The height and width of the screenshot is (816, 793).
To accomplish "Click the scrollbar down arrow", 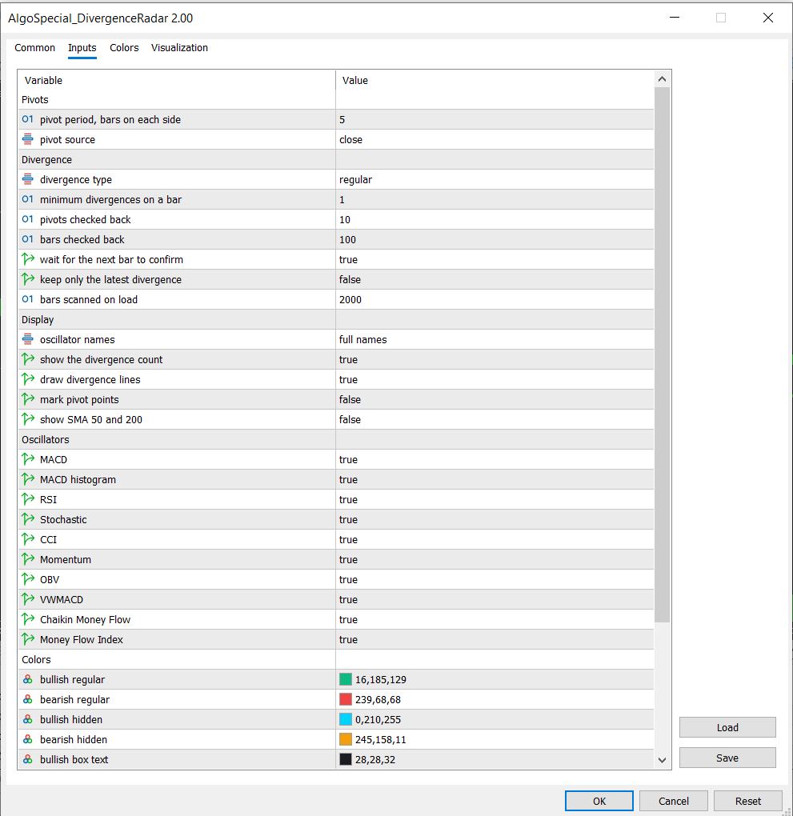I will (662, 760).
